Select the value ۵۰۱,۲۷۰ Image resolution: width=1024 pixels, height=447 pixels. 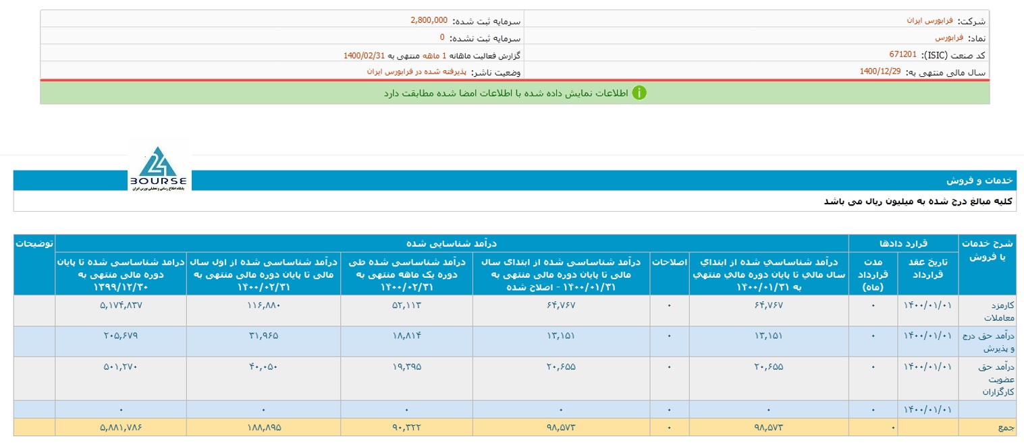121,367
